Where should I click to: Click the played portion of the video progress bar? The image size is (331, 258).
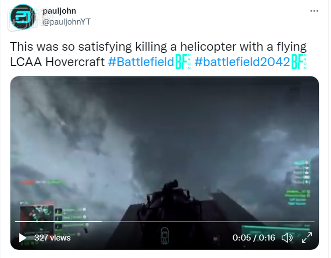[x=58, y=221]
